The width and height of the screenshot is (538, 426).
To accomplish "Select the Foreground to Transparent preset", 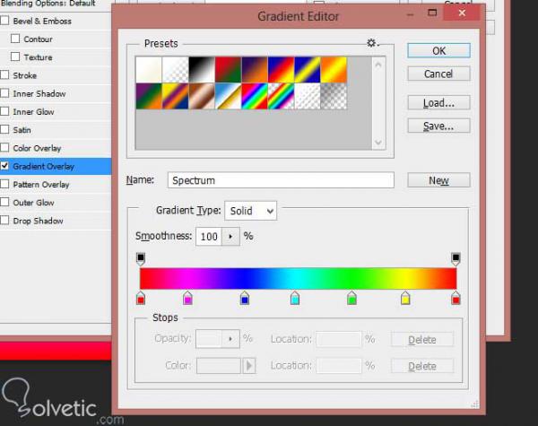I will point(176,70).
